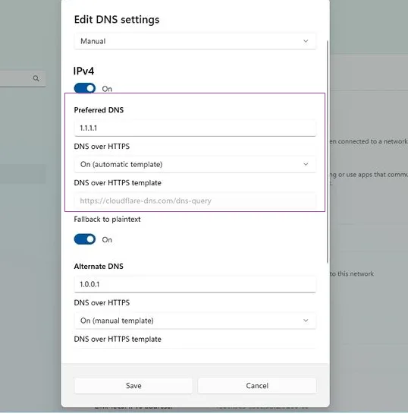This screenshot has height=414, width=408.
Task: Click the chevron on the automatic template dropdown
Action: [x=306, y=164]
